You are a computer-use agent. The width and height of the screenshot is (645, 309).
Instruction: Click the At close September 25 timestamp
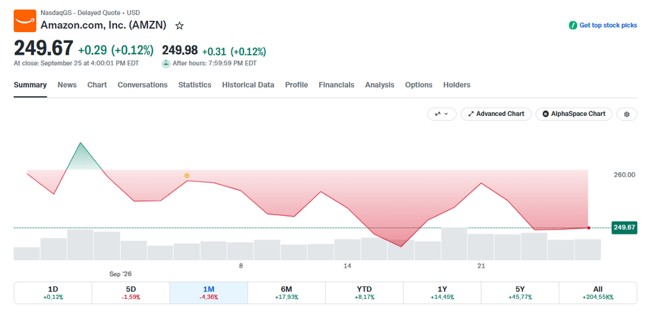point(76,64)
